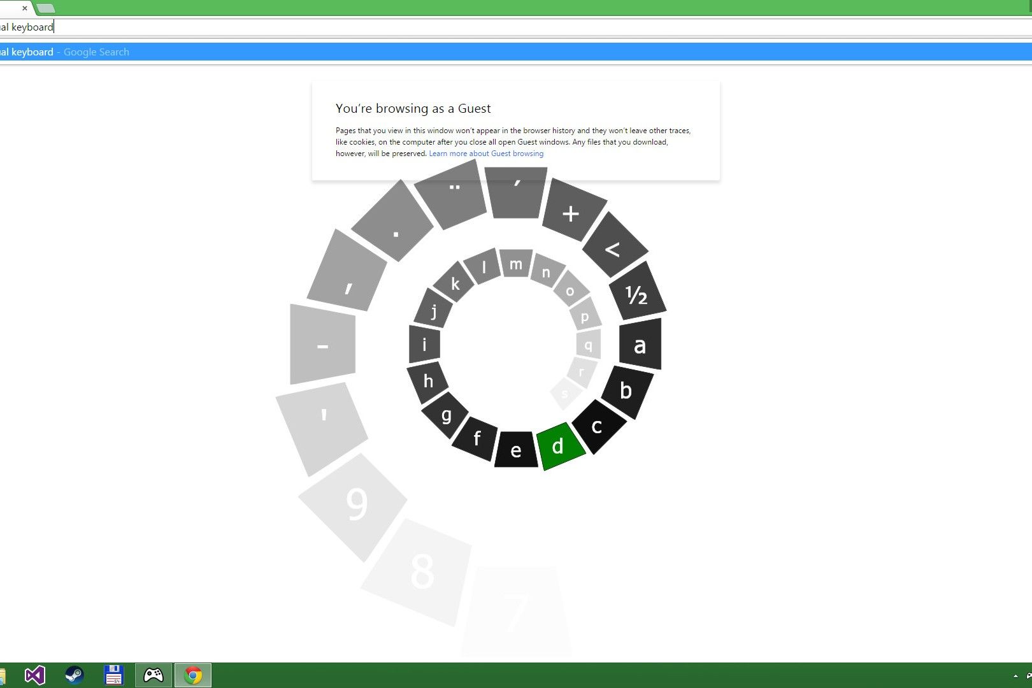Tap the letter 'h' key
Image resolution: width=1032 pixels, height=688 pixels.
point(428,382)
